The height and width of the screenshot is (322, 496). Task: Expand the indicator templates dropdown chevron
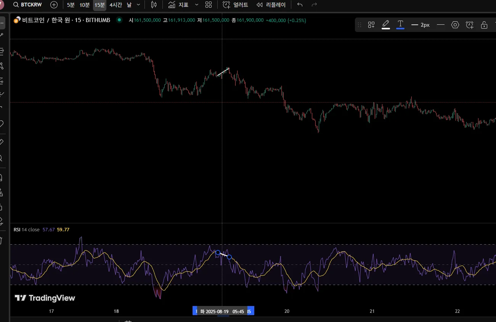point(196,5)
